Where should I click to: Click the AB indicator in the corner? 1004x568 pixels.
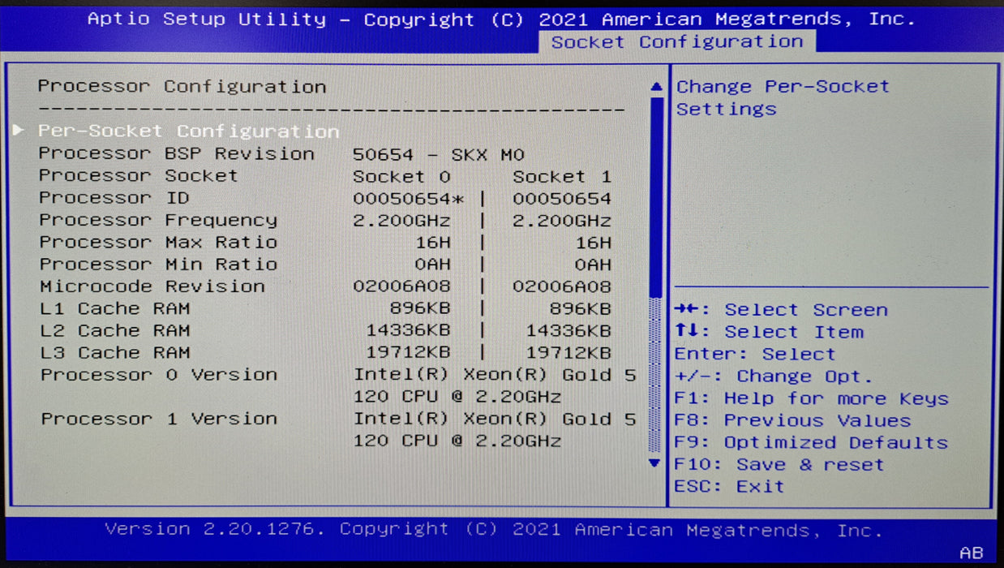pos(971,553)
